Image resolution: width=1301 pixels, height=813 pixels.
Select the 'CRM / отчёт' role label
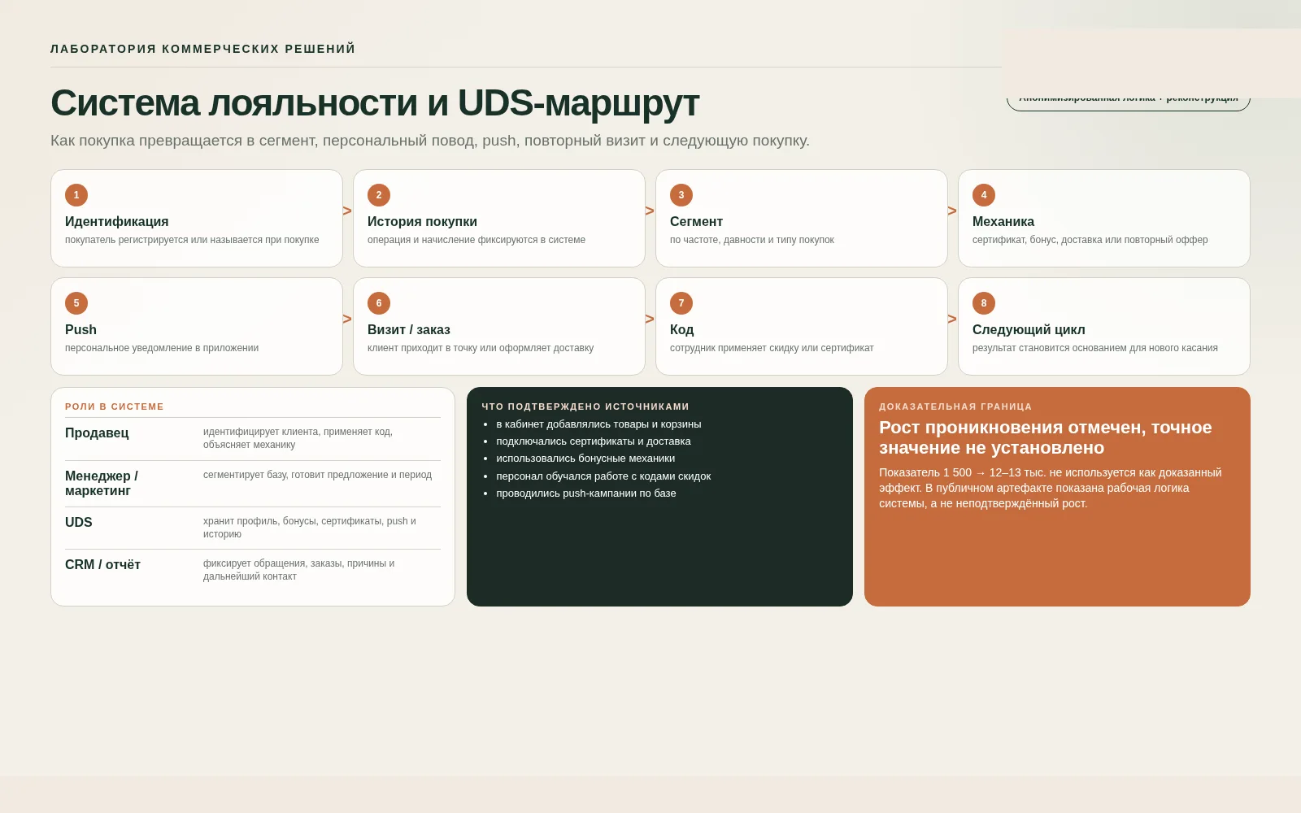(x=102, y=565)
